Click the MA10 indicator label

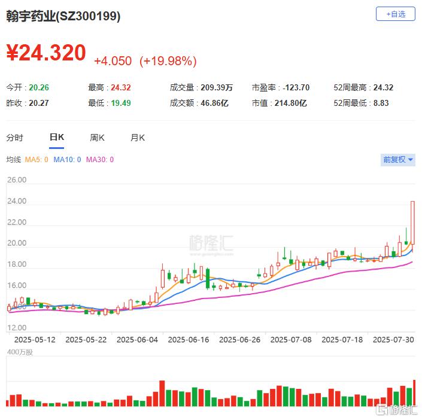point(67,160)
